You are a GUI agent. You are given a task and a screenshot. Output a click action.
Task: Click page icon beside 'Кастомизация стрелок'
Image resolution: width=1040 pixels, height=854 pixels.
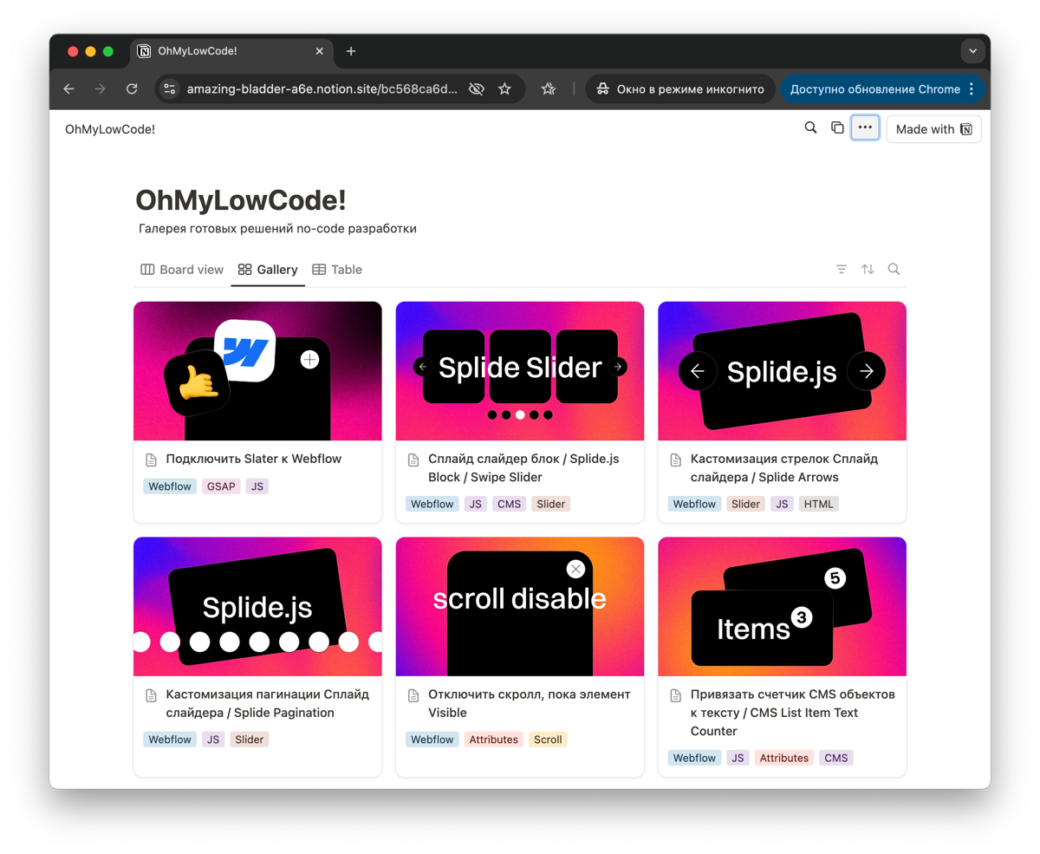tap(676, 460)
